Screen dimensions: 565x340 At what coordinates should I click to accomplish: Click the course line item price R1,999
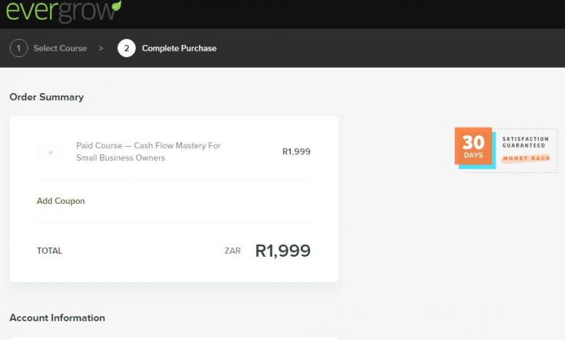click(x=296, y=152)
